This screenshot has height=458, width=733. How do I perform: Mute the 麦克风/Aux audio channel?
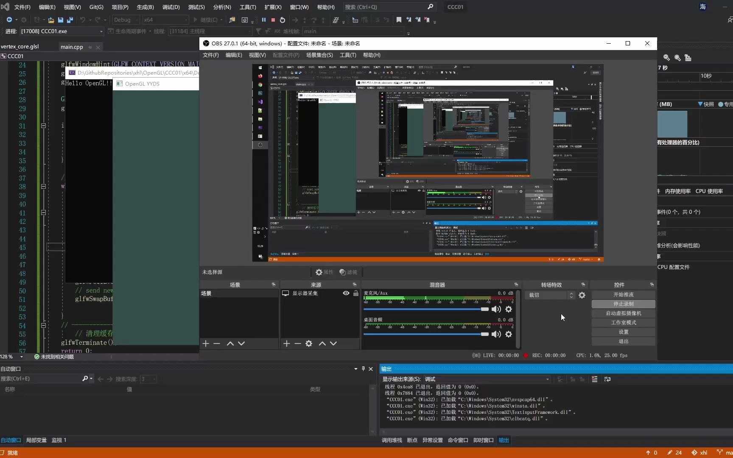(x=496, y=309)
